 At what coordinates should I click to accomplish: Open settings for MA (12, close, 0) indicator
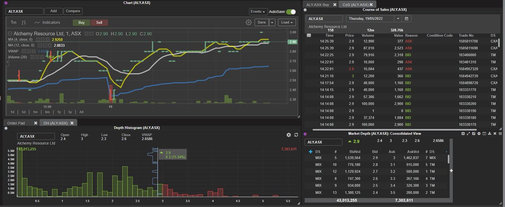pos(45,45)
